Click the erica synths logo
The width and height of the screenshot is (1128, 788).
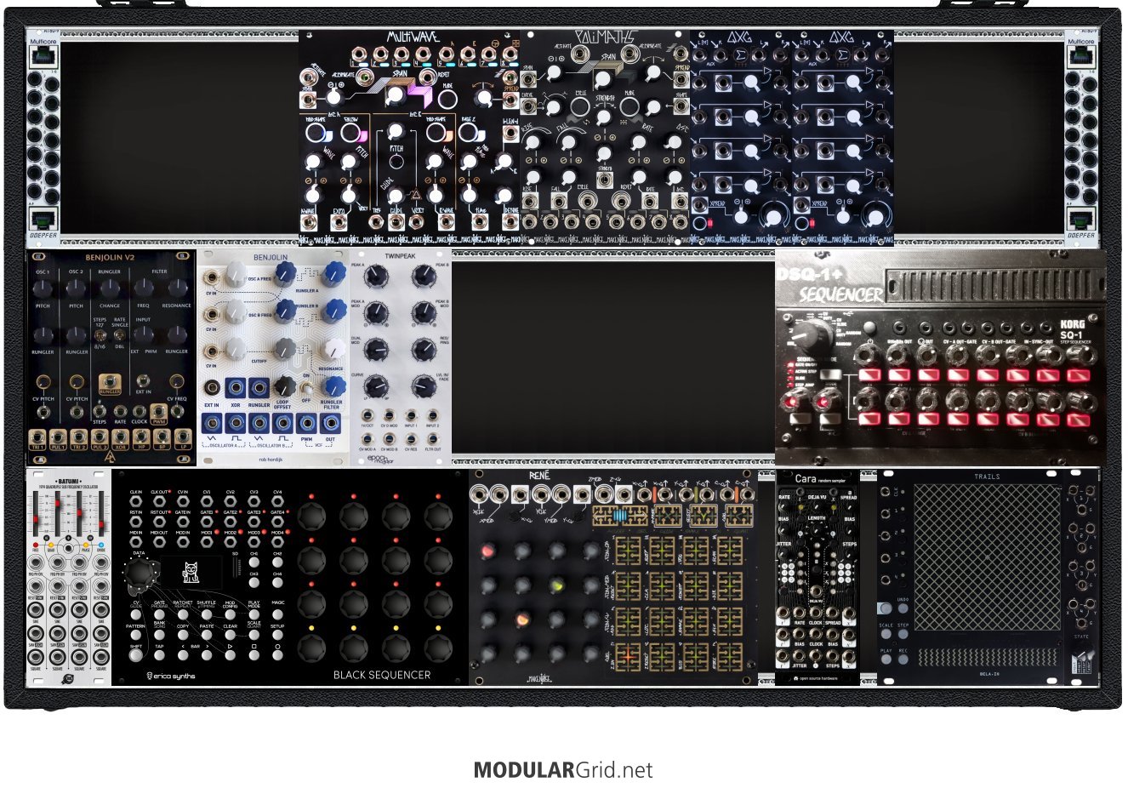tap(171, 676)
